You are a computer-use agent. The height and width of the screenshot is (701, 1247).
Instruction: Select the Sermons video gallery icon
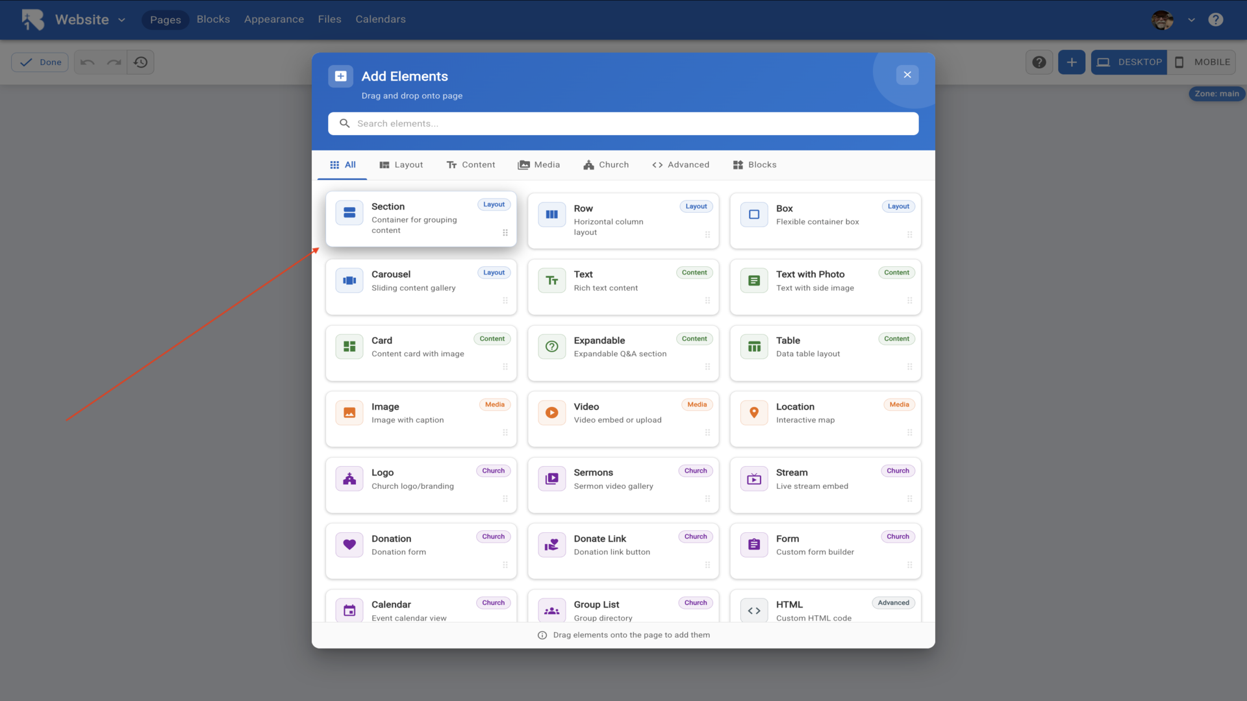point(551,479)
